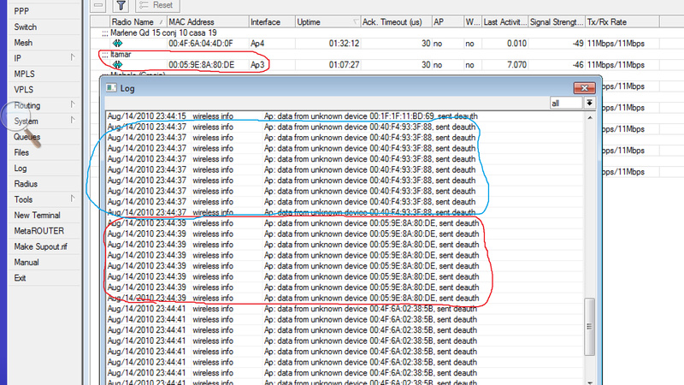
Task: Click the 'all' log filter field
Action: click(x=566, y=103)
